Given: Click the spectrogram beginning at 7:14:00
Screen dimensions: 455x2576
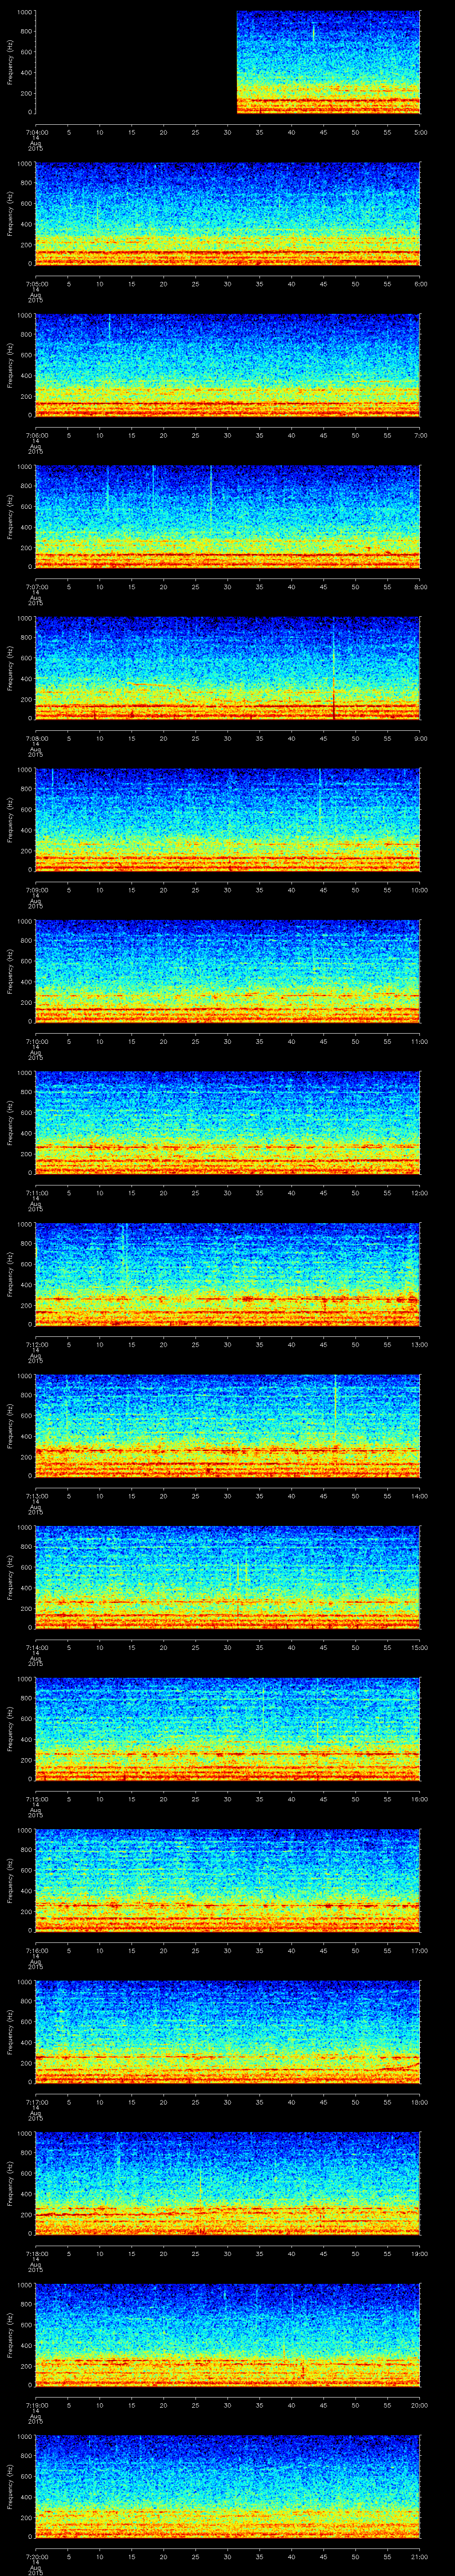Looking at the screenshot, I should pyautogui.click(x=228, y=1577).
